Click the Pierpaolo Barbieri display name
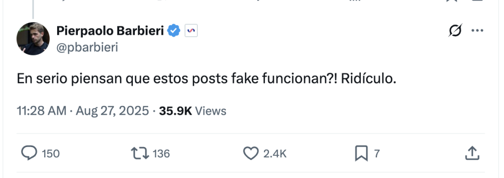 click(110, 31)
